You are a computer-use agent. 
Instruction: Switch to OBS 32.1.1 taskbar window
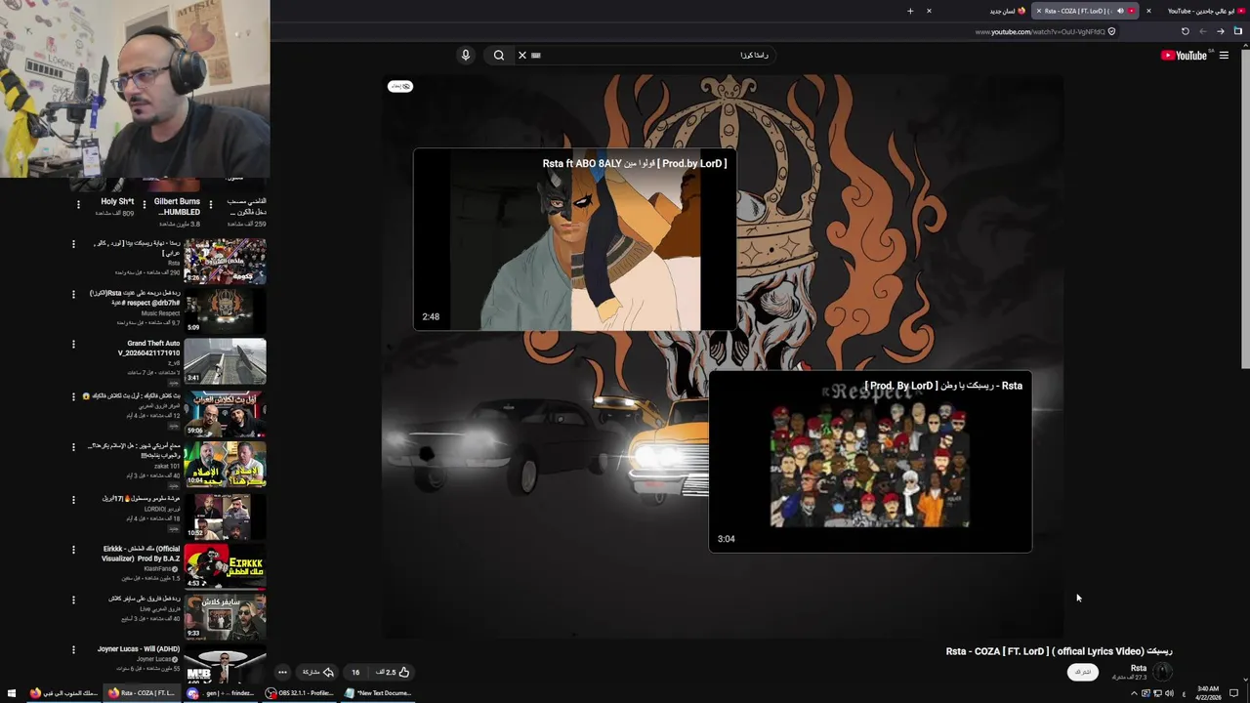pos(299,693)
